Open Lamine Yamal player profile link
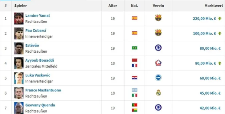This screenshot has width=225, height=114. (38, 15)
